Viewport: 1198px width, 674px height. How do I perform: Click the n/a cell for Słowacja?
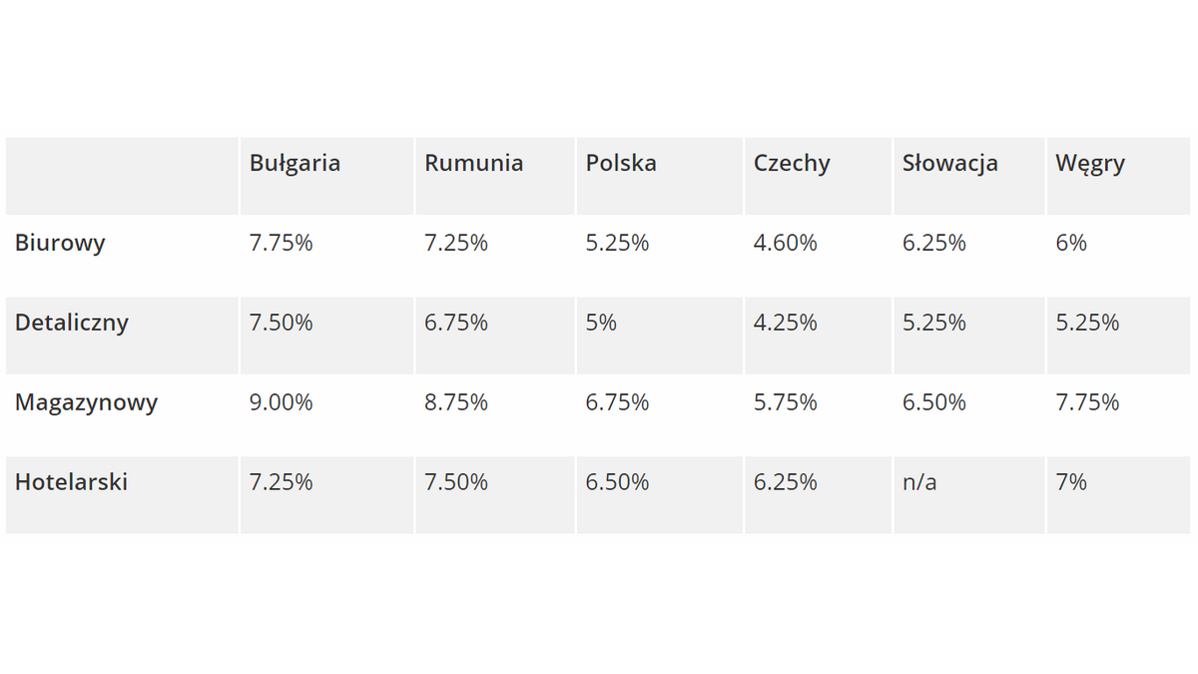pyautogui.click(x=919, y=483)
